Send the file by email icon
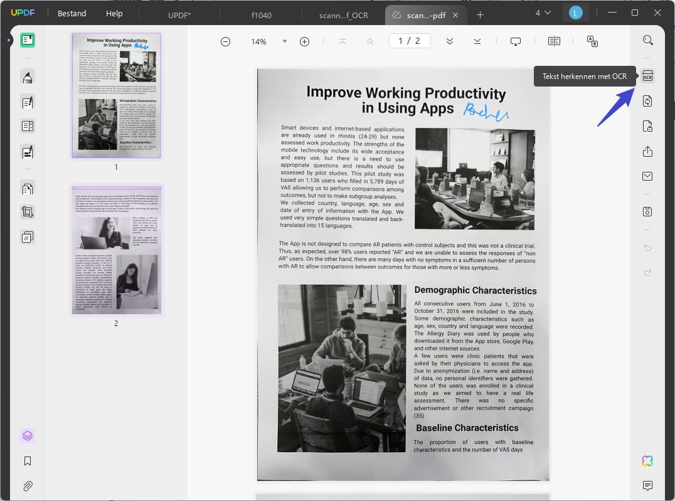The image size is (675, 501). [647, 176]
